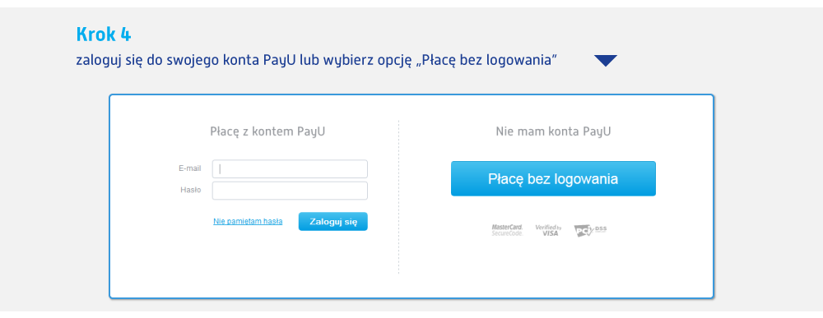Open the Nie pamiętam hasła link
This screenshot has width=823, height=318.
tap(248, 222)
